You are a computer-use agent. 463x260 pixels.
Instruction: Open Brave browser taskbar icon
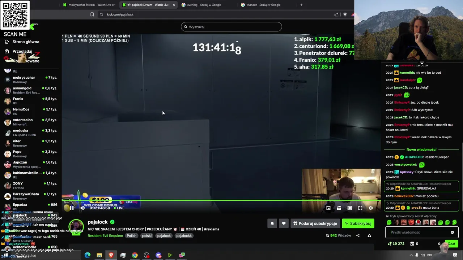click(111, 255)
